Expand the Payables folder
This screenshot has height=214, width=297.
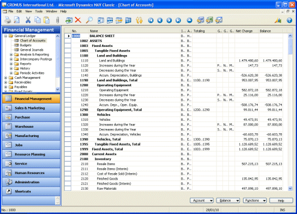pyautogui.click(x=6, y=87)
